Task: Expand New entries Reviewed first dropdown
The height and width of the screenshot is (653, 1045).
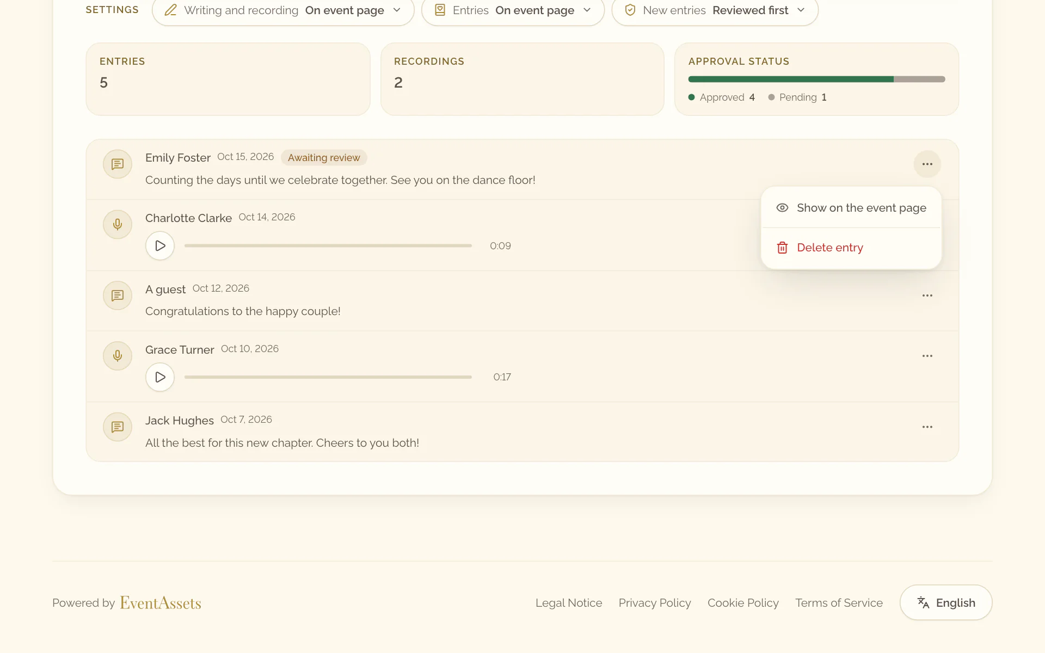Action: click(715, 10)
